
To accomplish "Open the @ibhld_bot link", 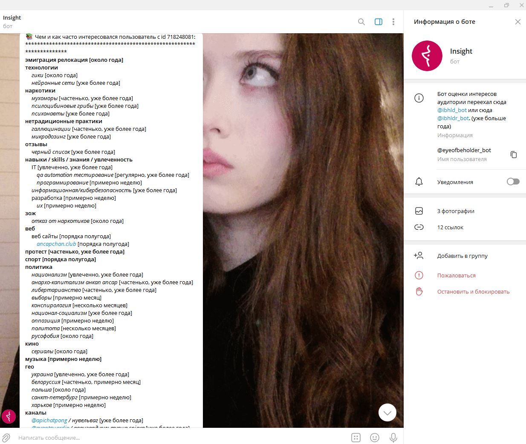I will (x=452, y=110).
